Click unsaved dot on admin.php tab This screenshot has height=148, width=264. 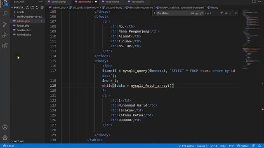96,2
